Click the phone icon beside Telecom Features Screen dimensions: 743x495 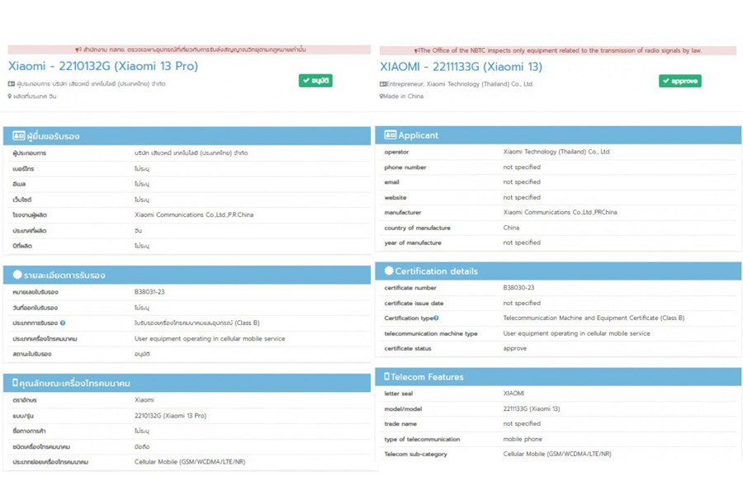(386, 377)
